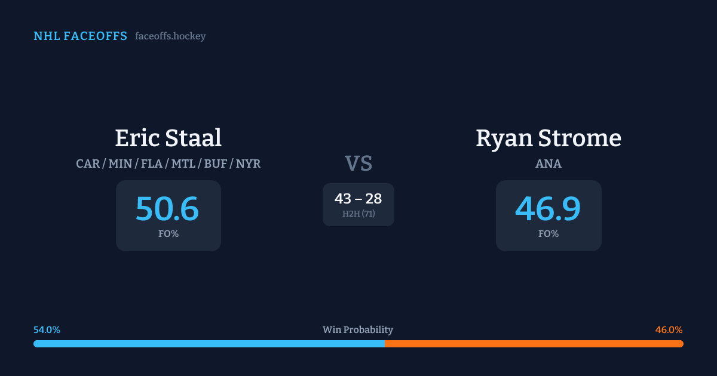Click the NYR team abbreviation

[x=248, y=164]
